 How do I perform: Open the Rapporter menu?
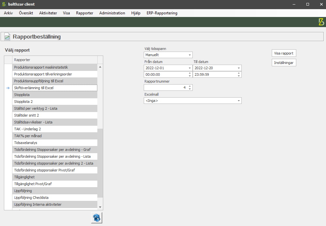click(x=85, y=13)
